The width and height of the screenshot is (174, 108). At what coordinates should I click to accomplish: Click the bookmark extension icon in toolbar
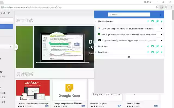point(166,7)
